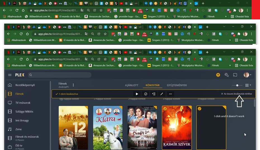This screenshot has height=150, width=260.
Task: Edit the selected item with the pencil icon
Action: [x=162, y=94]
